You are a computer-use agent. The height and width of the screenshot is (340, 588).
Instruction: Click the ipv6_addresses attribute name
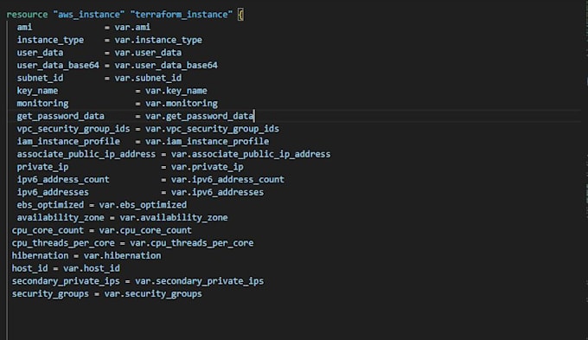[53, 192]
